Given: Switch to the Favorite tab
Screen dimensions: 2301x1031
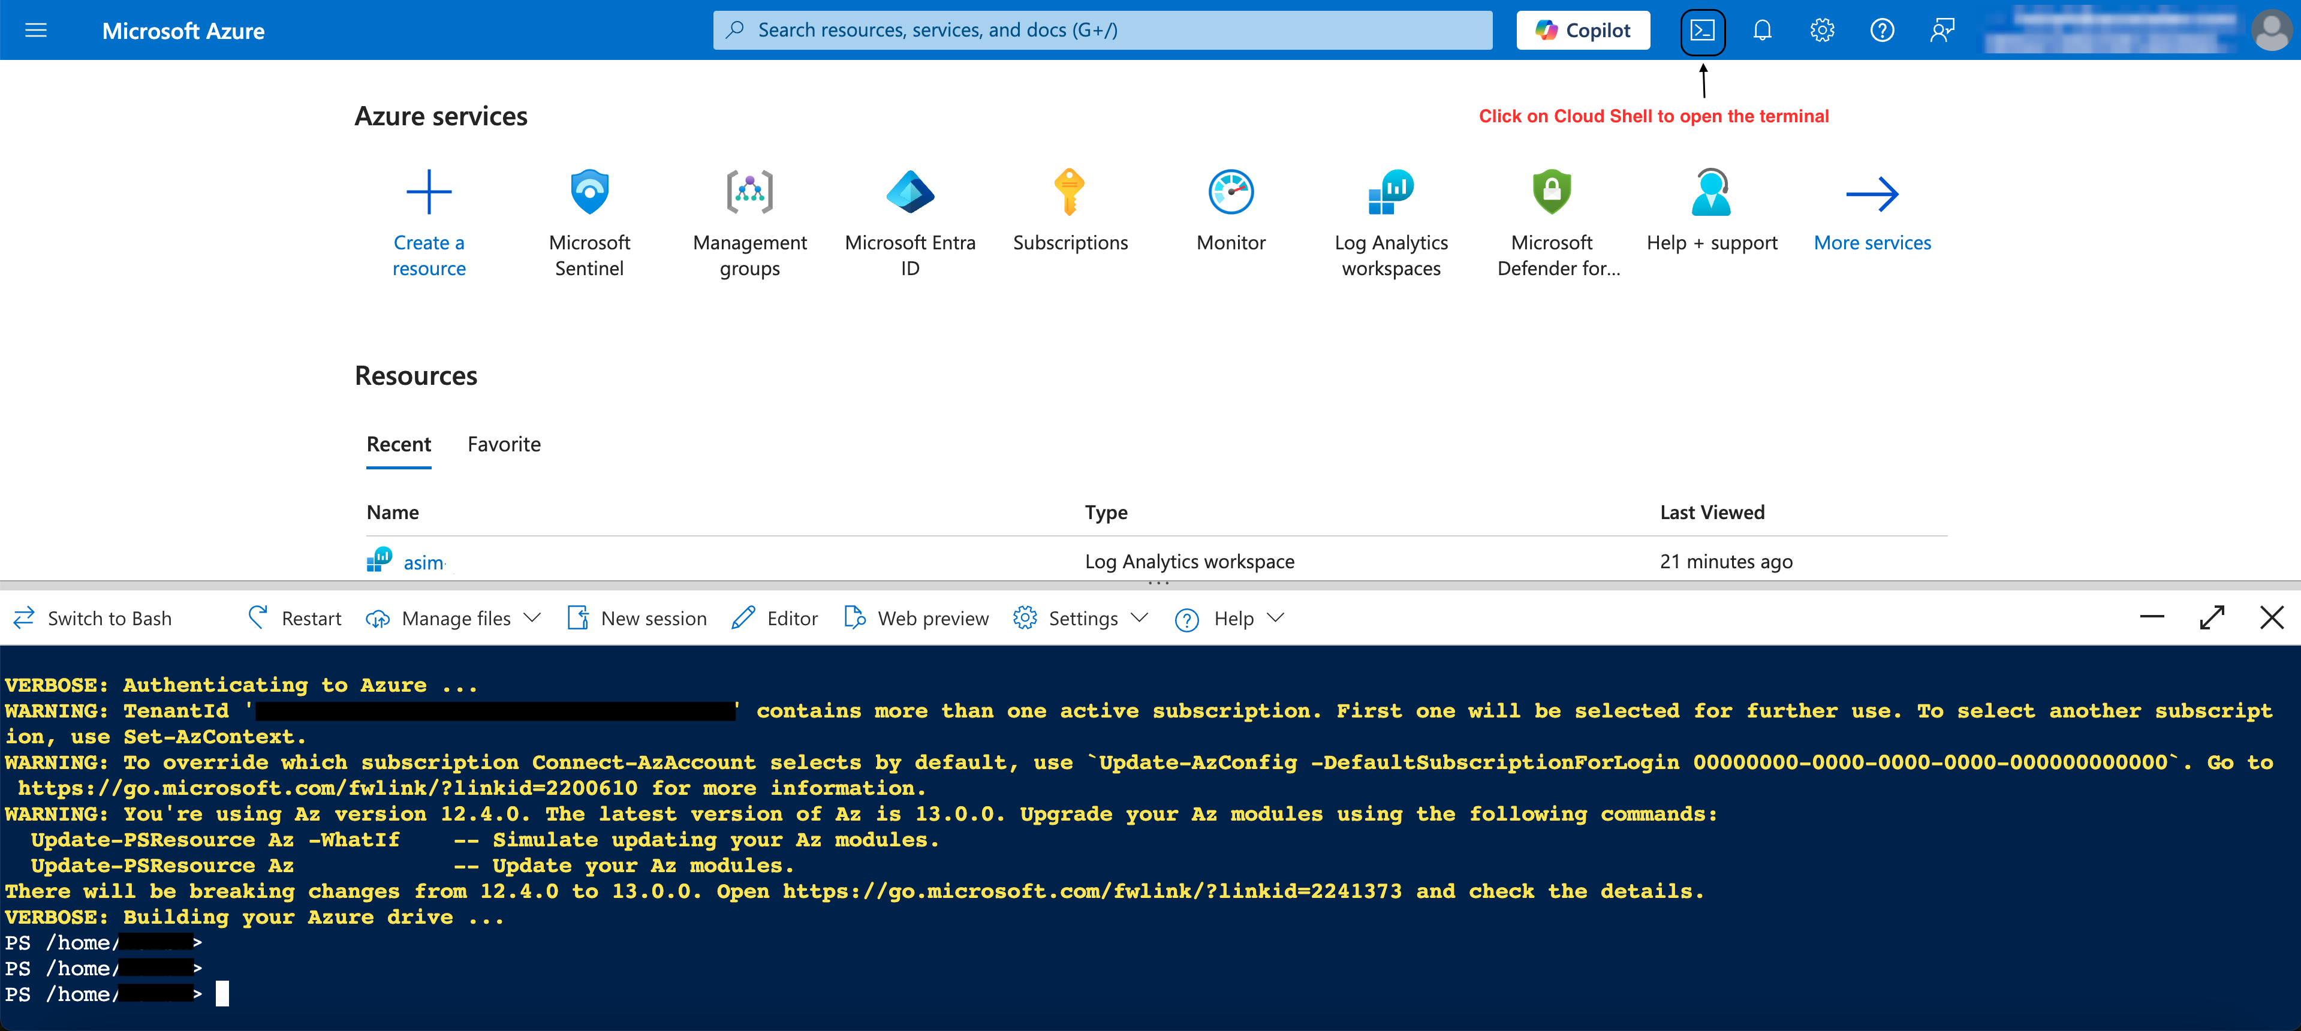Looking at the screenshot, I should click(x=504, y=444).
